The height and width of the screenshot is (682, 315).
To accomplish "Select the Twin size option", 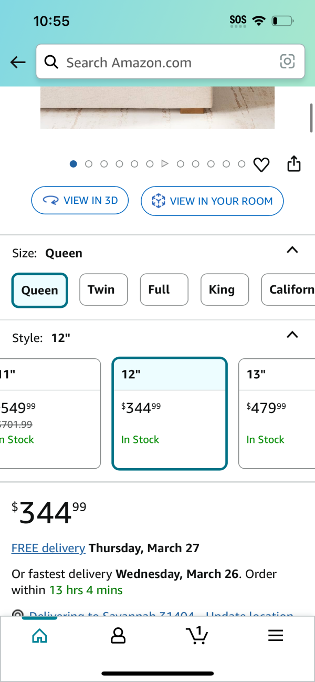I will click(103, 290).
